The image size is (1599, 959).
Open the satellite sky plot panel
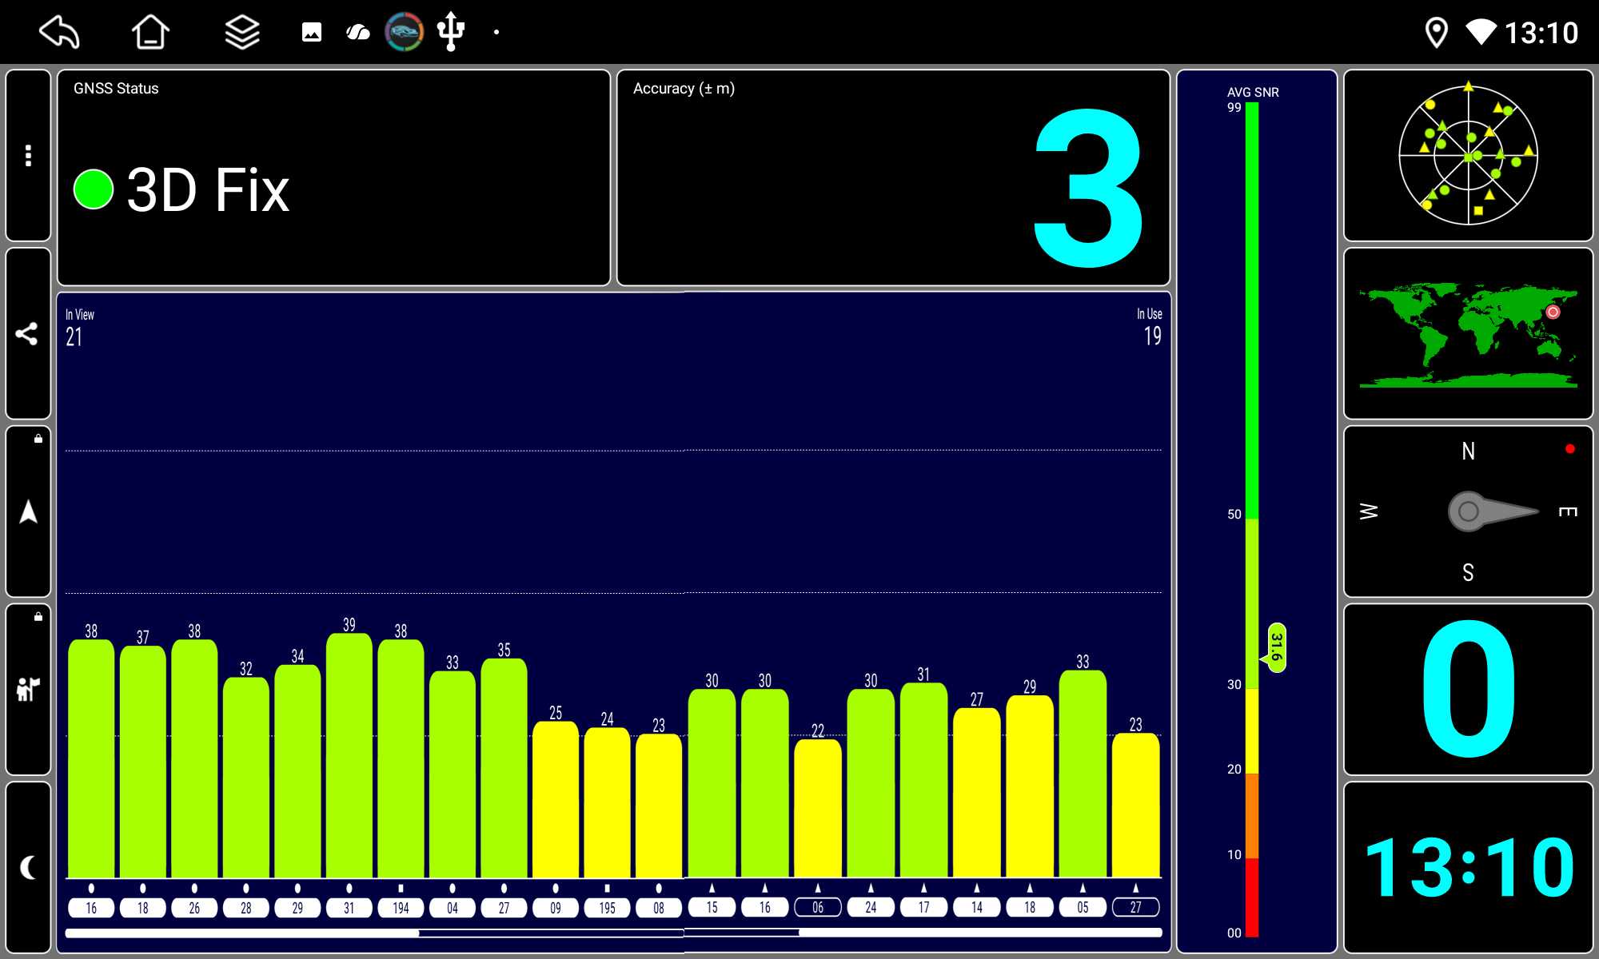pos(1468,155)
